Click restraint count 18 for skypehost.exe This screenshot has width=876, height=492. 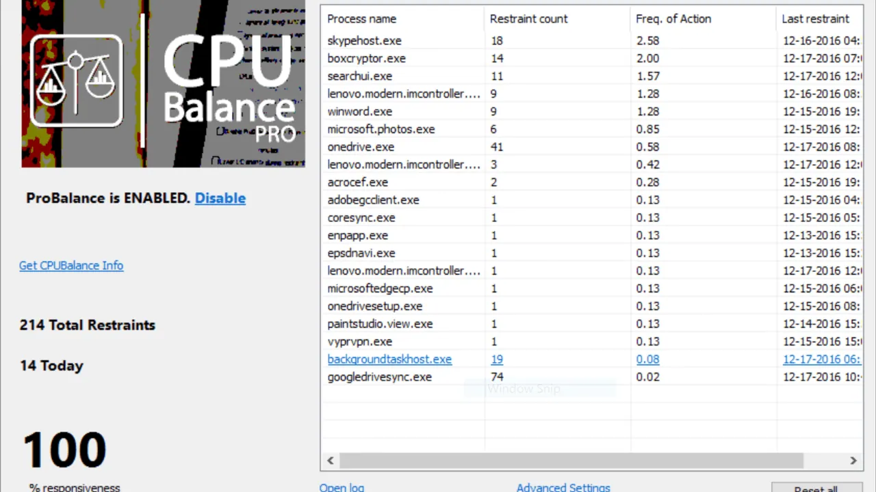(x=497, y=41)
